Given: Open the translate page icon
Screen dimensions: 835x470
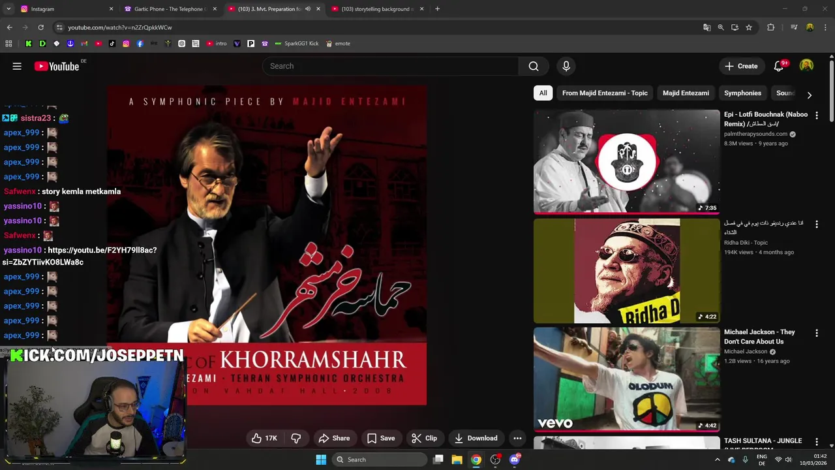Looking at the screenshot, I should click(x=706, y=27).
